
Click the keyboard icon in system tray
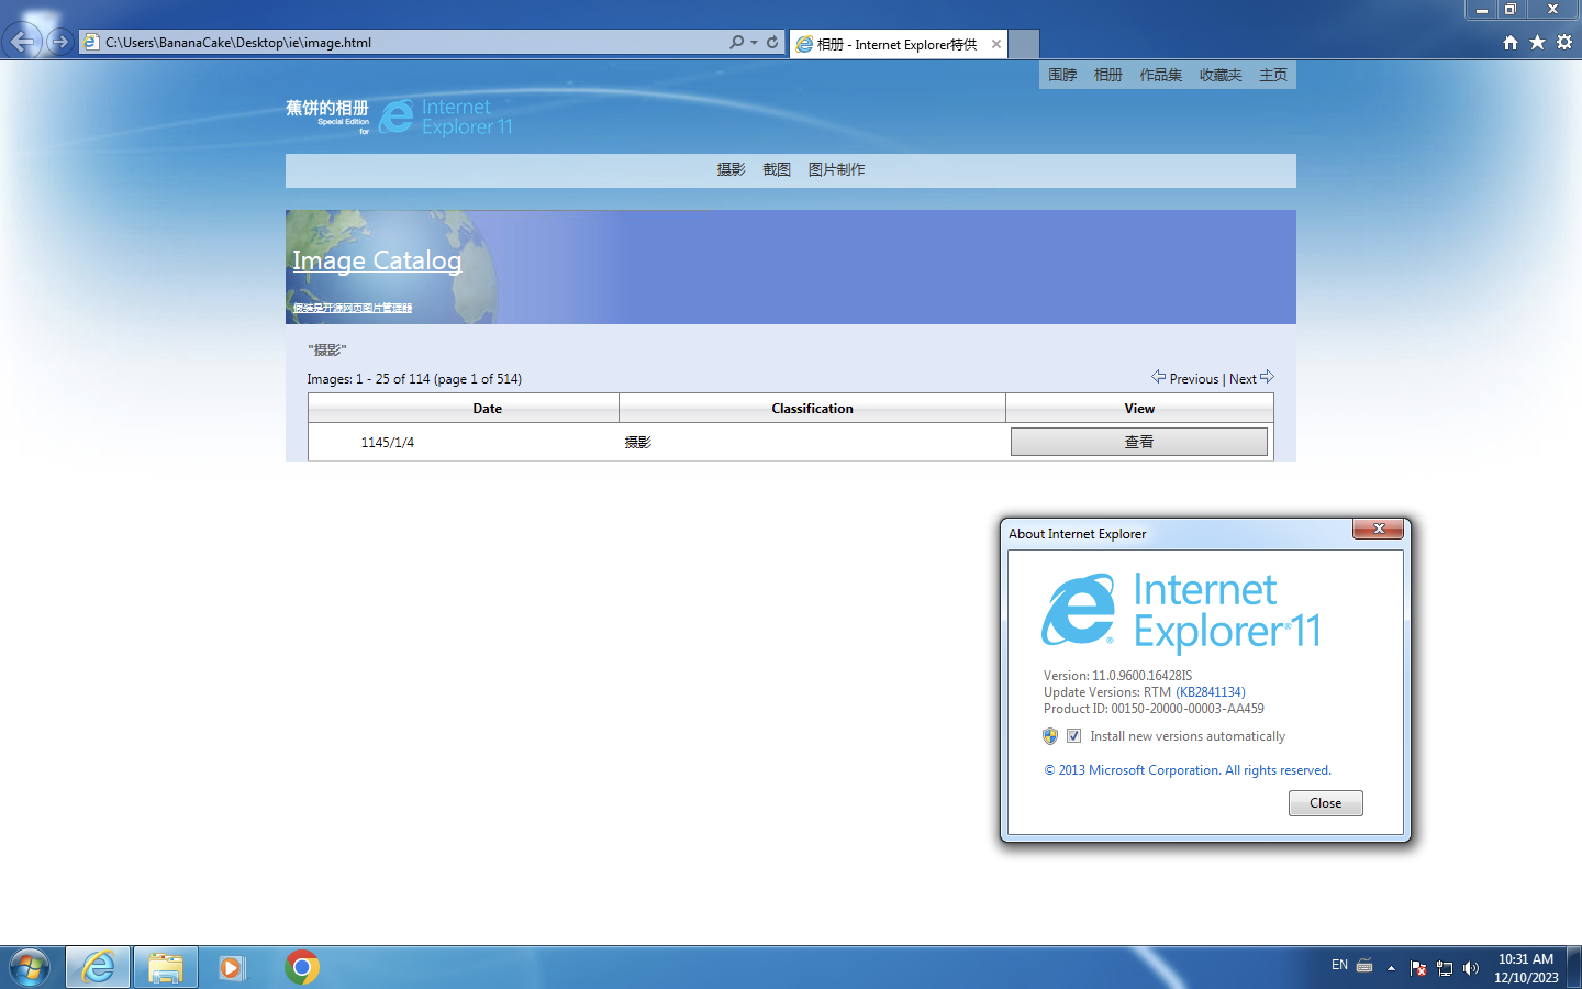pos(1364,965)
